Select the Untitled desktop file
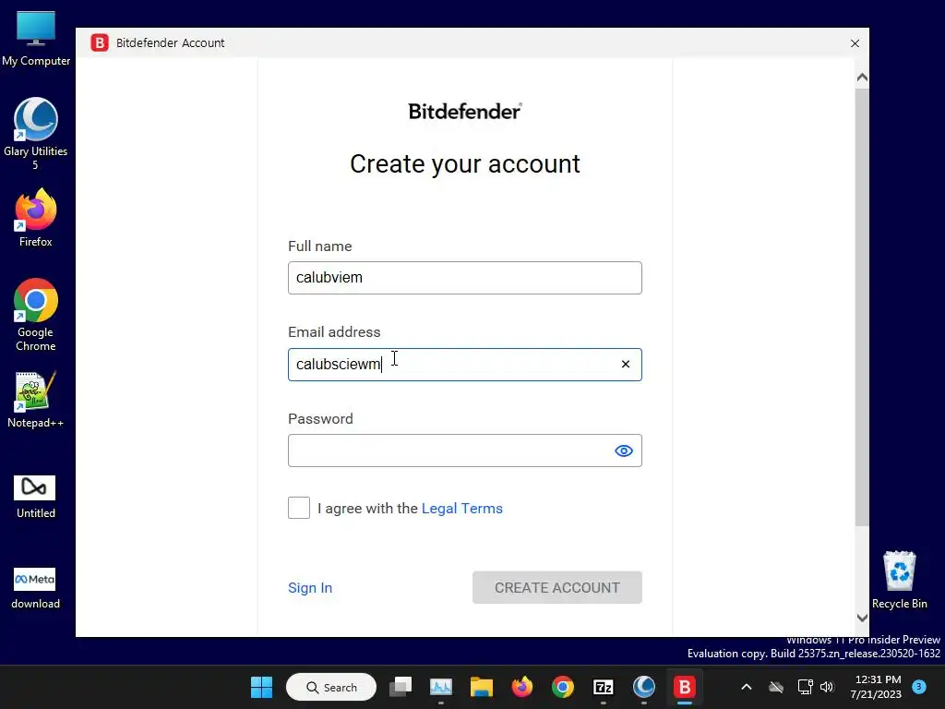This screenshot has height=709, width=945. click(36, 496)
